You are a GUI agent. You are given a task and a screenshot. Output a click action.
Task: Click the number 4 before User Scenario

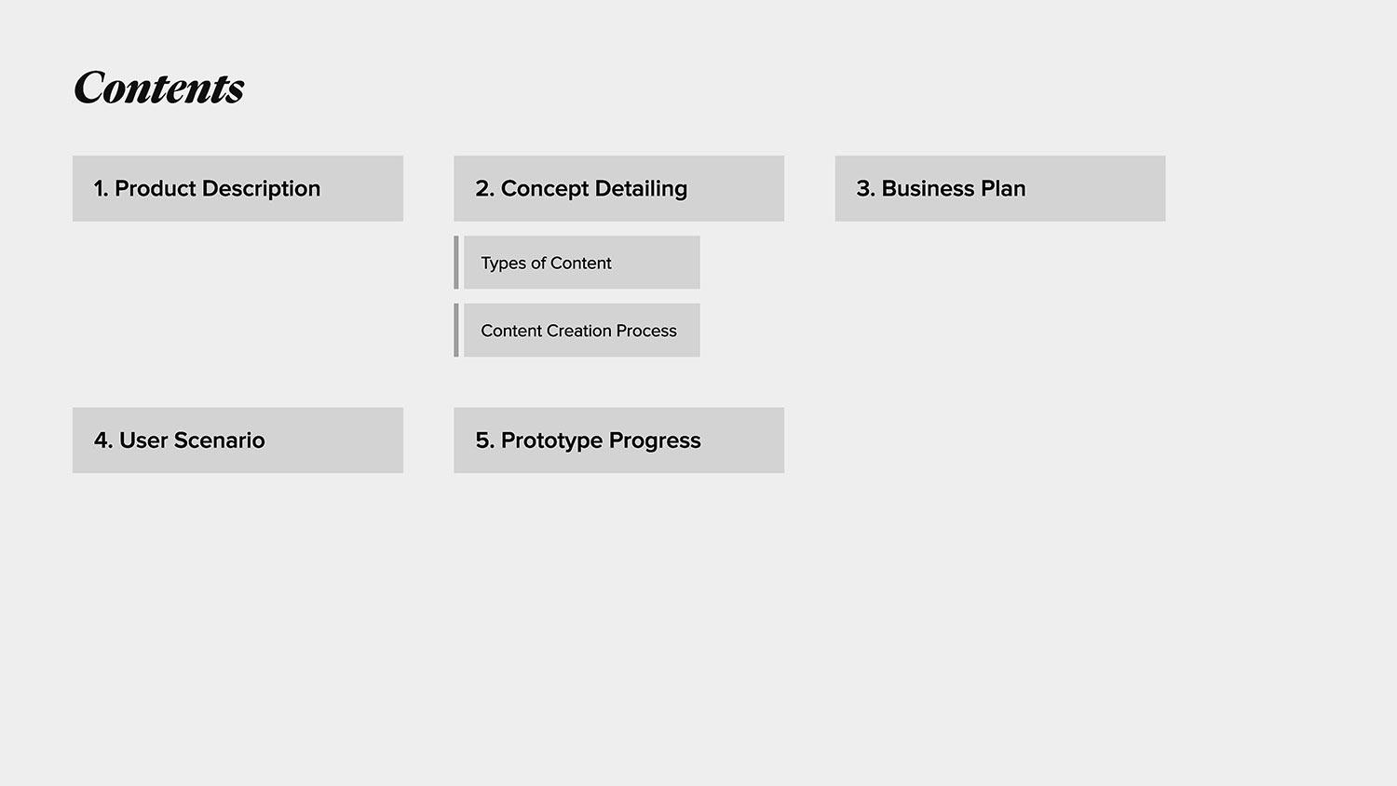pyautogui.click(x=102, y=440)
